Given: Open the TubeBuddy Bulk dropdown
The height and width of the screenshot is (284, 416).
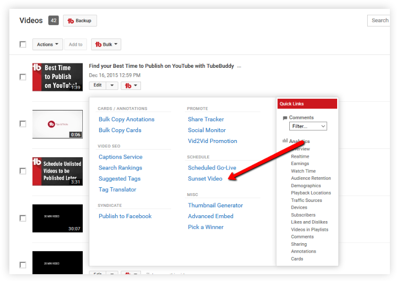Looking at the screenshot, I should click(106, 45).
